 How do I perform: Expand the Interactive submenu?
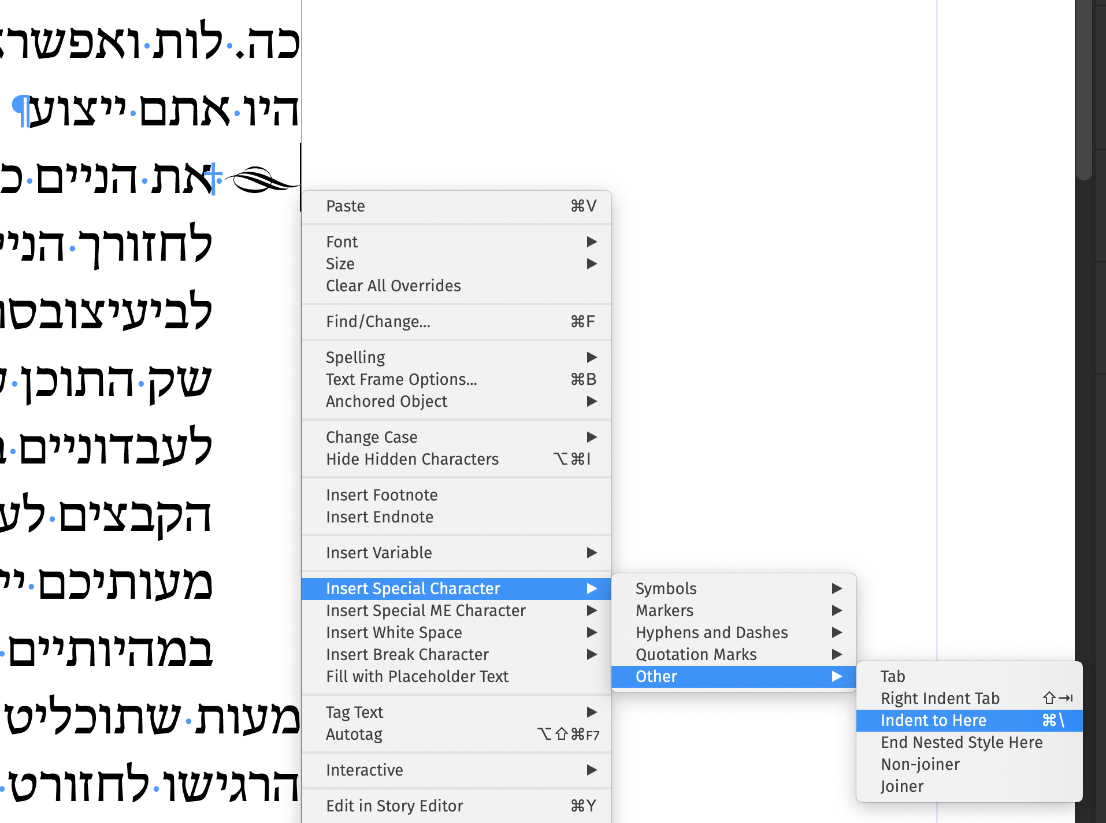tap(456, 770)
